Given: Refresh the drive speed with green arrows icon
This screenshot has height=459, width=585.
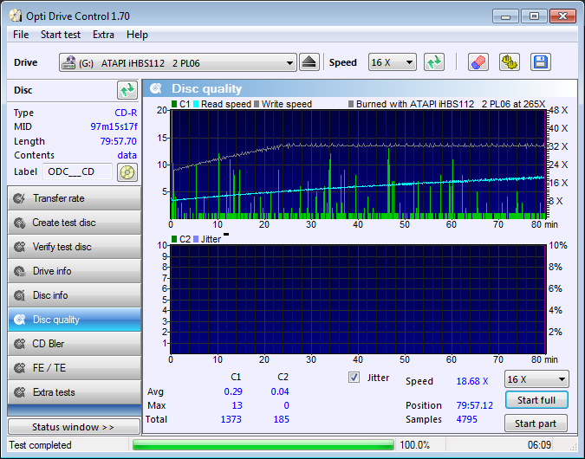Looking at the screenshot, I should (434, 62).
